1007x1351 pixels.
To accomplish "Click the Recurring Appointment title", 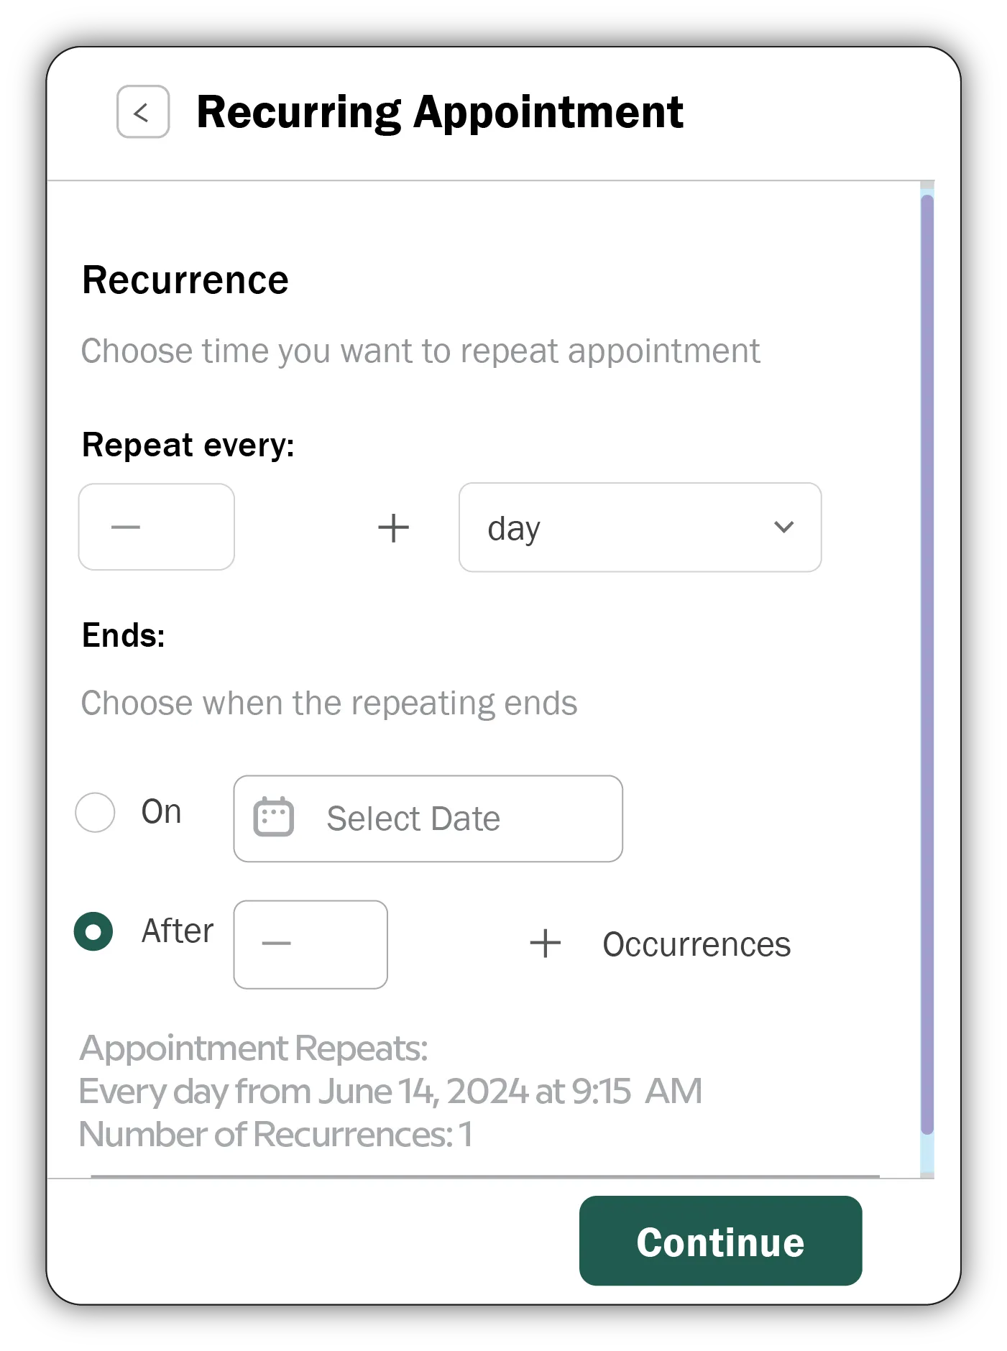I will pos(440,111).
